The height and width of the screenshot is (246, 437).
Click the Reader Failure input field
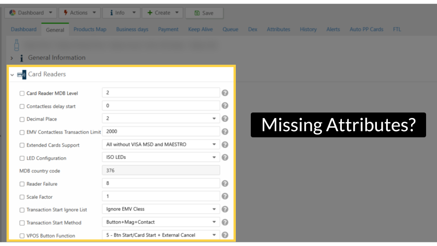click(x=161, y=184)
